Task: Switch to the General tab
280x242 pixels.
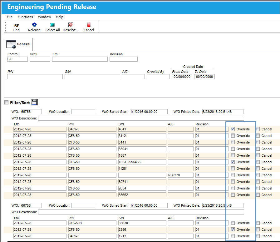Action: [18, 44]
